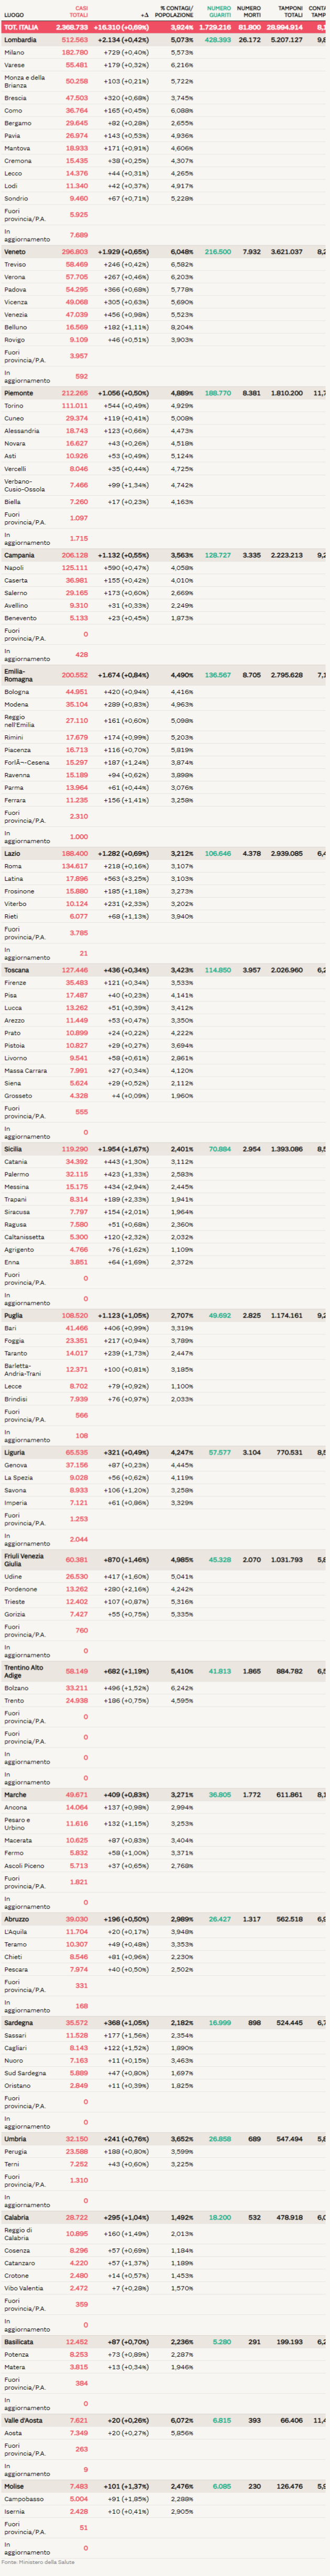Viewport: 330px width, 2576px height.
Task: Sort by the TAMPONI TOTALI column header
Action: [x=290, y=12]
